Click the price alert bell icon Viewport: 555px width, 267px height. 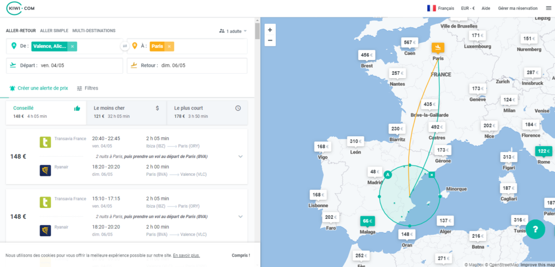coord(13,88)
